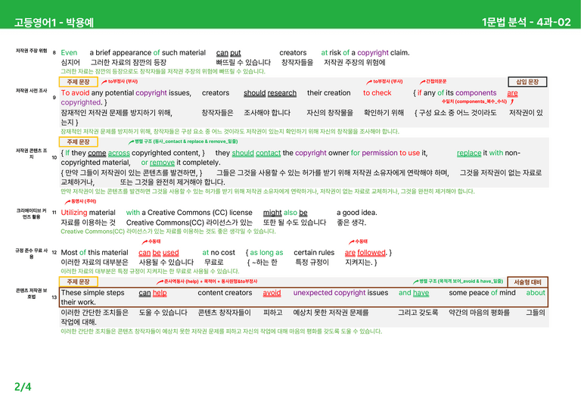Screen dimensions: 581x411
Task: Click the red arrow beside 동명사 (주어) label
Action: (67, 201)
